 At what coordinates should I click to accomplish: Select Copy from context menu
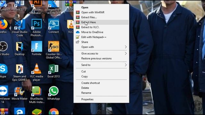click(x=101, y=77)
